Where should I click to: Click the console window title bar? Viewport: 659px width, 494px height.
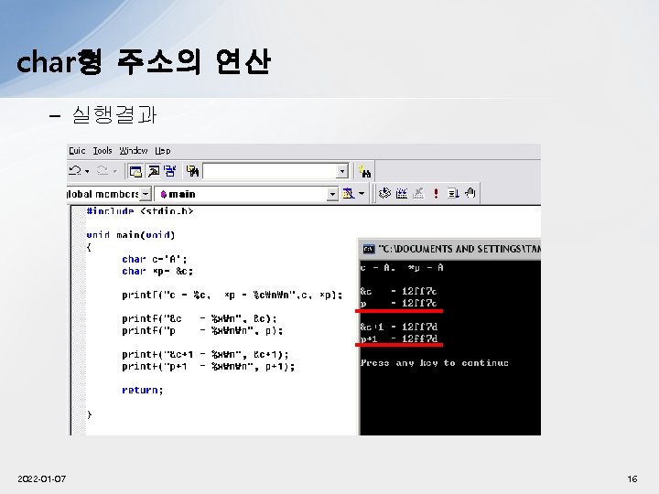(449, 249)
